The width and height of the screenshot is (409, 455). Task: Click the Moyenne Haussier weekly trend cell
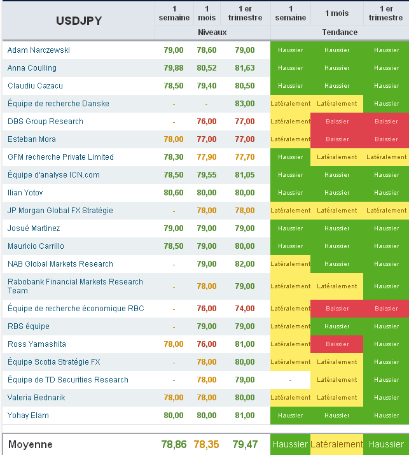pyautogui.click(x=290, y=444)
